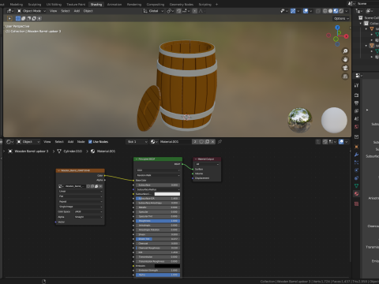Click the white Subsurface Color swatch

[167, 194]
